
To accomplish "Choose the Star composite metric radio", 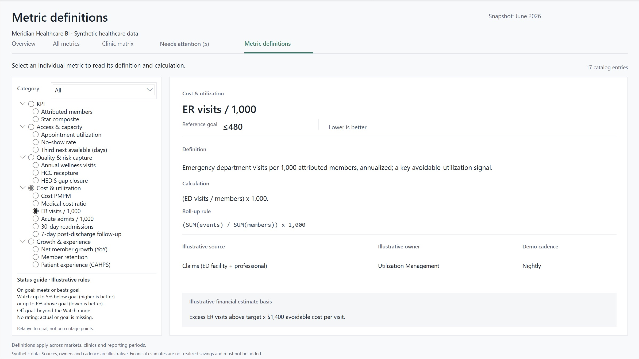I will (x=36, y=119).
